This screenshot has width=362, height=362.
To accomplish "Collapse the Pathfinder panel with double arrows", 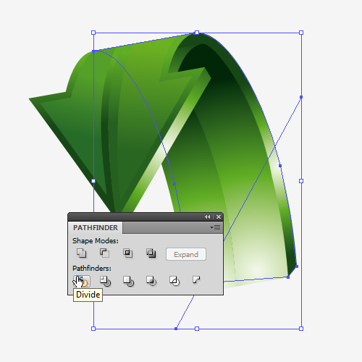I will pyautogui.click(x=208, y=216).
